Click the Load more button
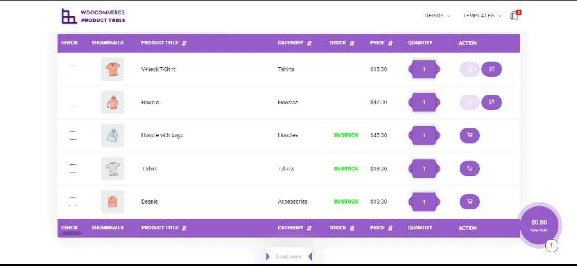The width and height of the screenshot is (577, 266). pos(289,256)
